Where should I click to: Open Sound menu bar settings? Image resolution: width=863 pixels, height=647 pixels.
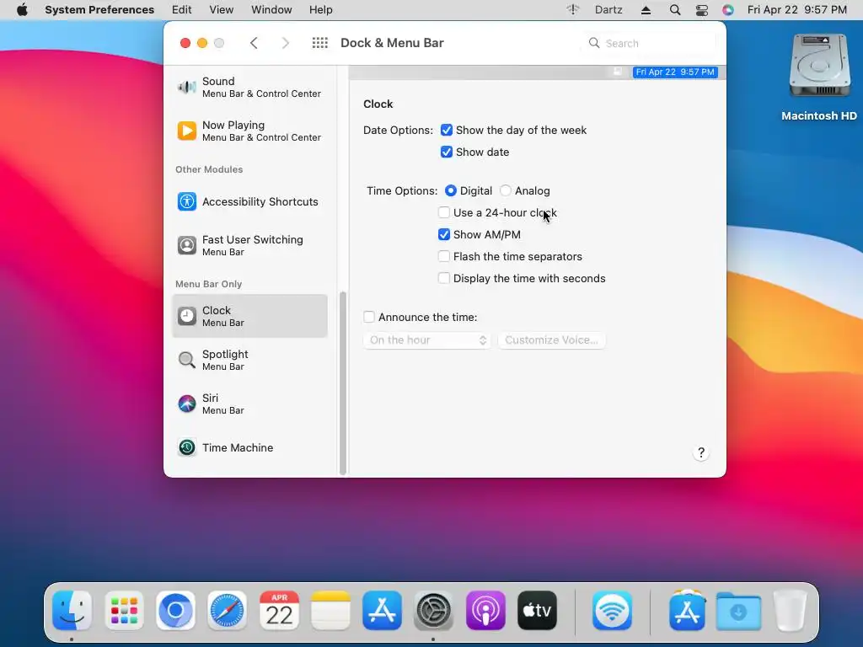249,87
